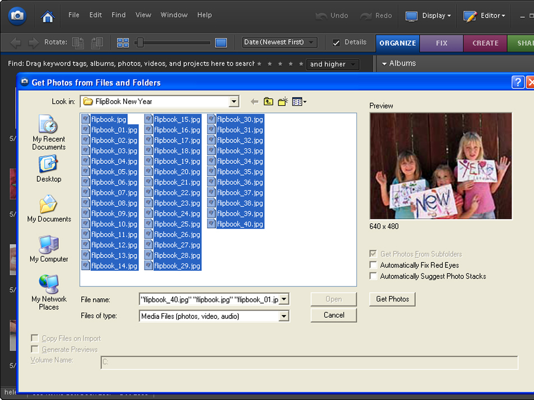Open the Edit menu
Image resolution: width=534 pixels, height=400 pixels.
click(95, 15)
